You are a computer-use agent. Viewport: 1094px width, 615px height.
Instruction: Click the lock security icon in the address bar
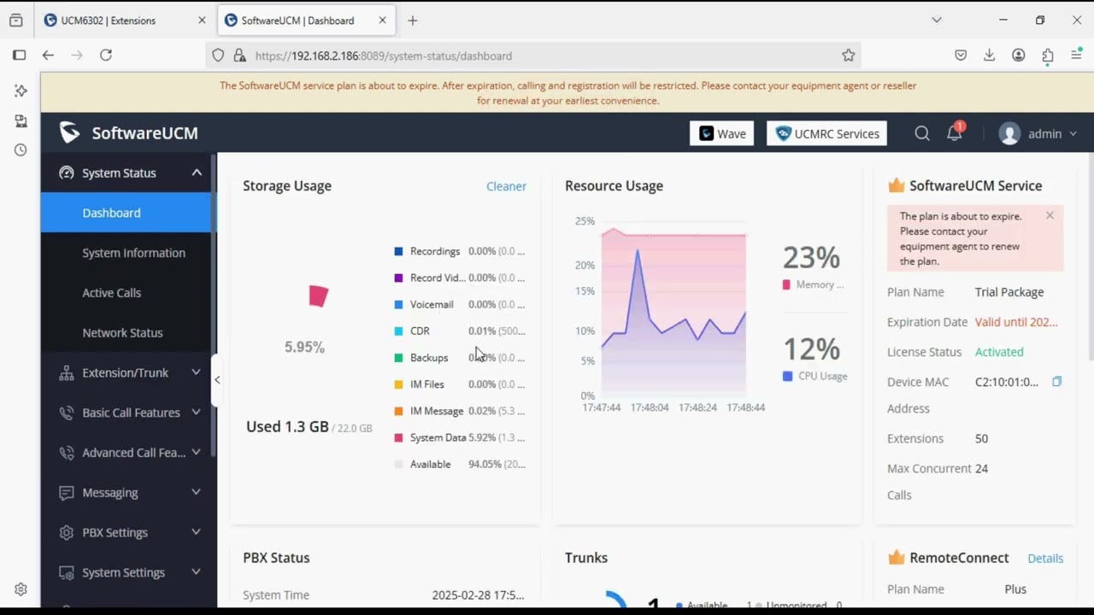point(239,56)
